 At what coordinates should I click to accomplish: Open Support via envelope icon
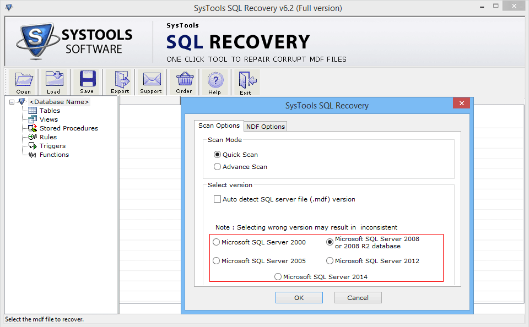click(152, 79)
